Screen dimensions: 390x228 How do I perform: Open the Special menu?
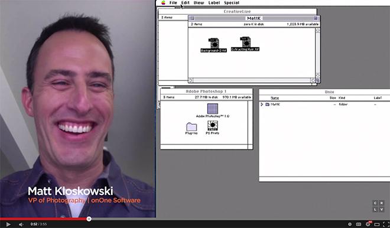pyautogui.click(x=232, y=3)
